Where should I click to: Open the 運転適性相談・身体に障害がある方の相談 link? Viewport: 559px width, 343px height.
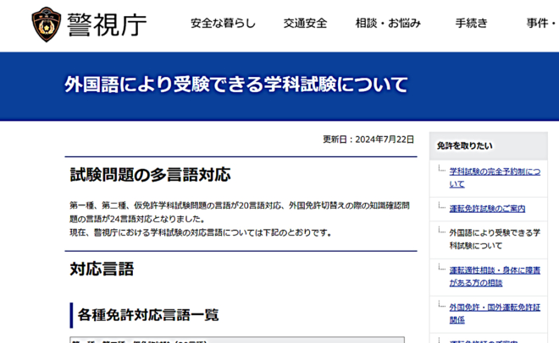click(494, 275)
